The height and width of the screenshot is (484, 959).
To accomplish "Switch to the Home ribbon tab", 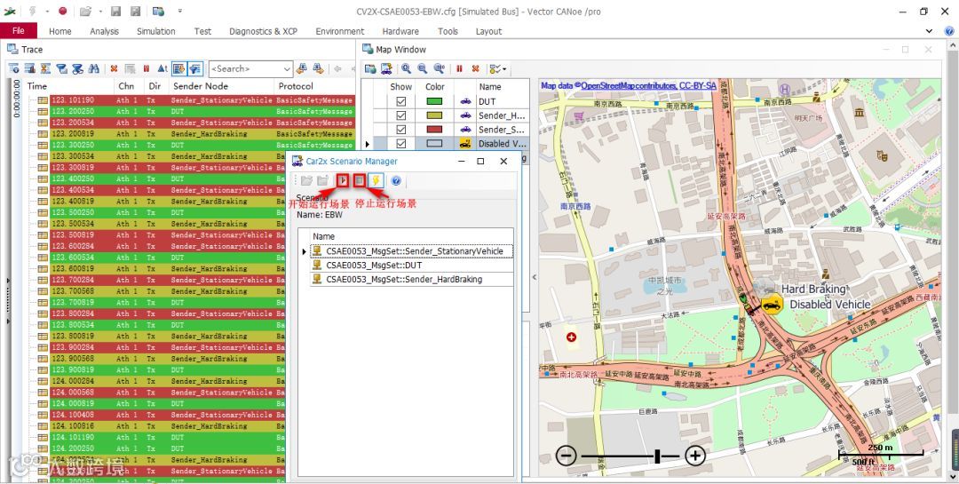I will [x=60, y=31].
